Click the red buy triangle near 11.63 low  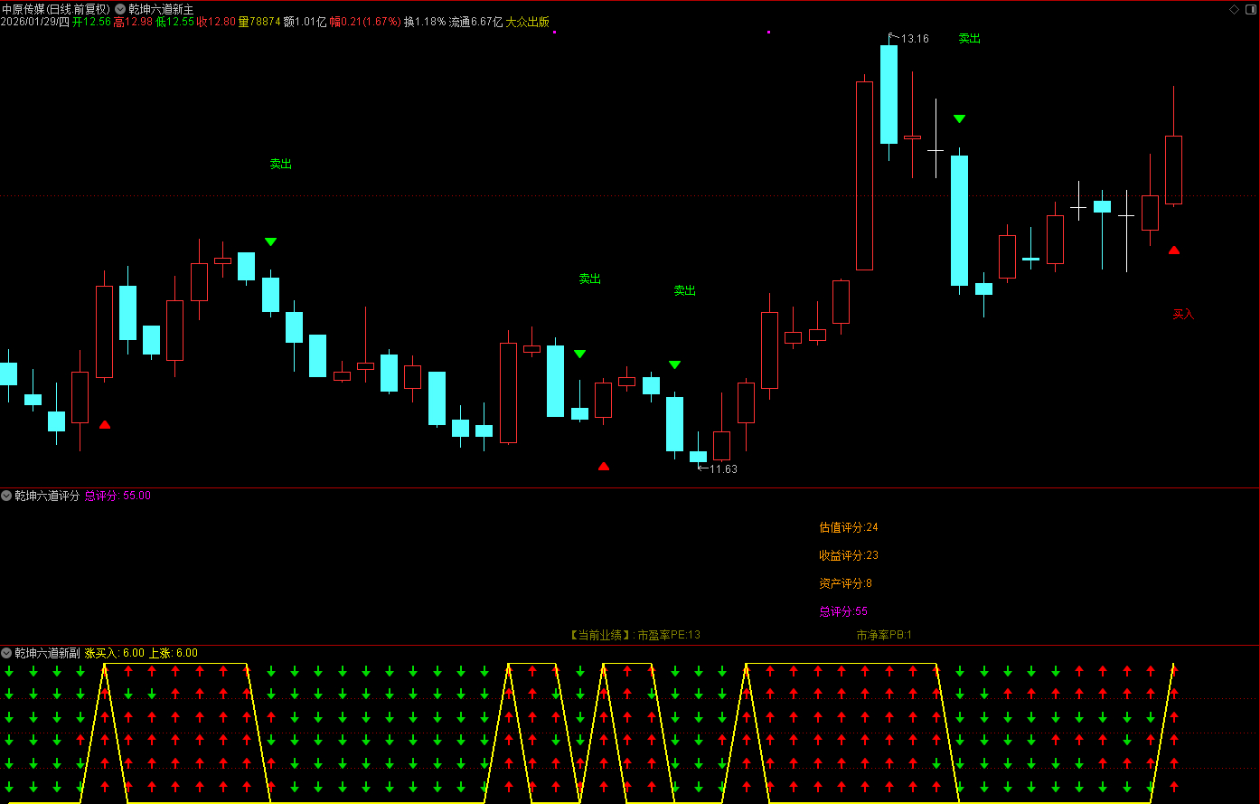(x=604, y=467)
